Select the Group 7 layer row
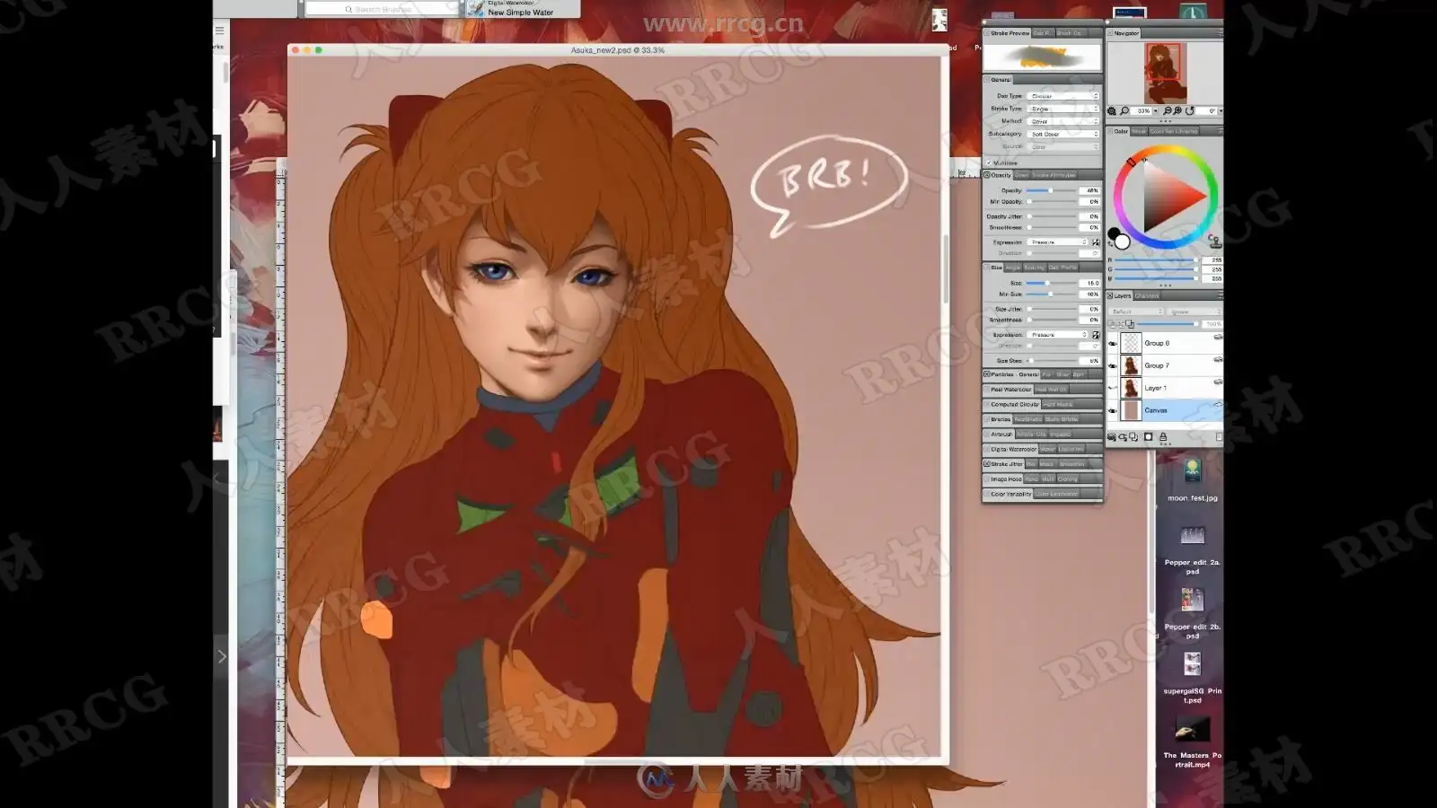Viewport: 1437px width, 808px height. pyautogui.click(x=1164, y=365)
